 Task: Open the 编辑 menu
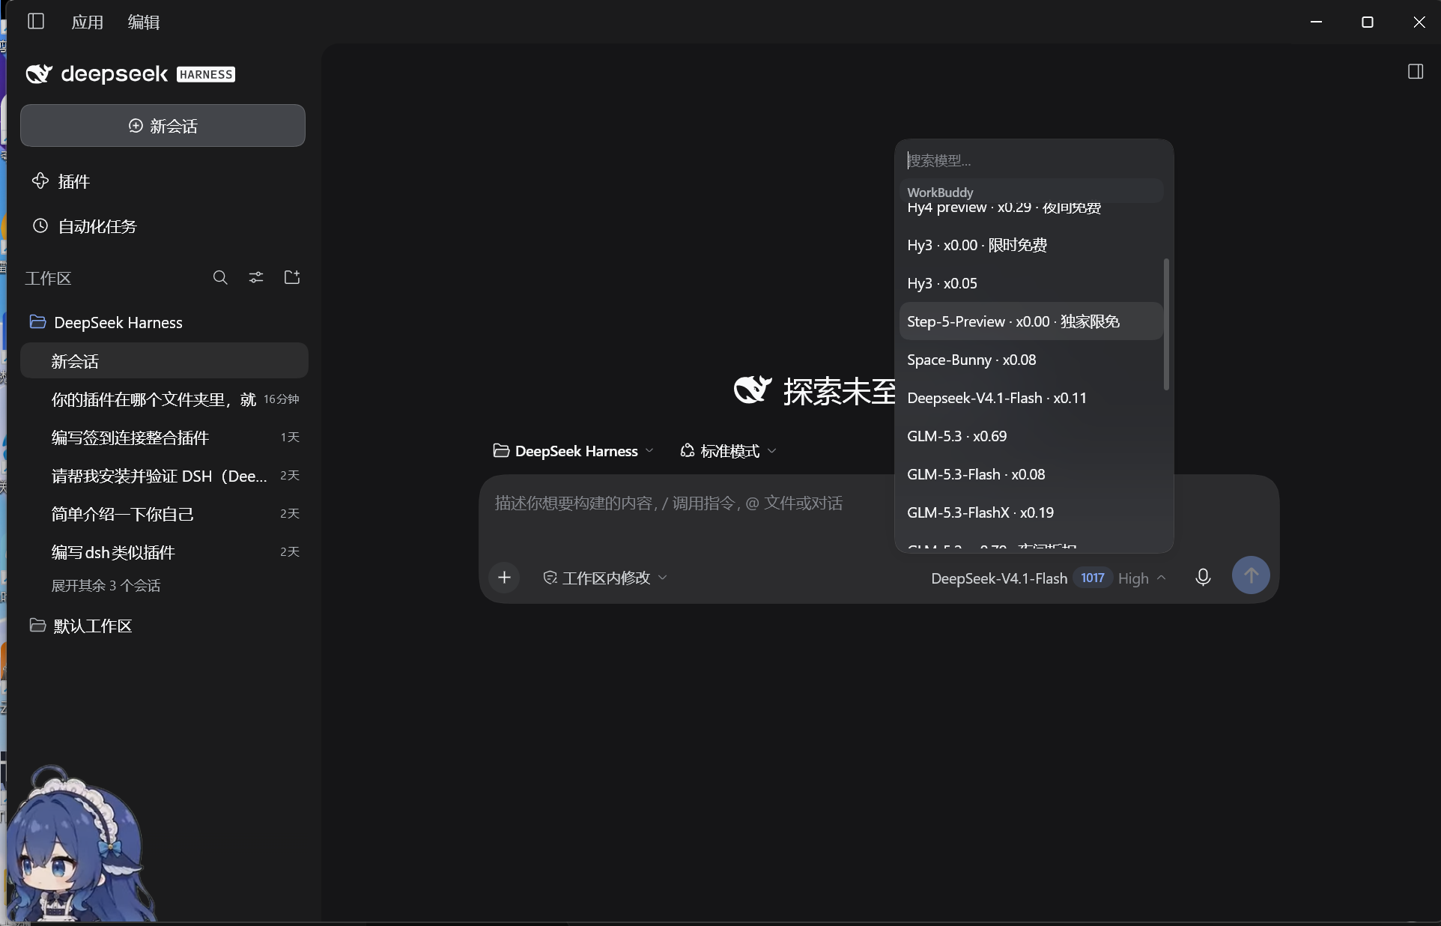point(144,22)
